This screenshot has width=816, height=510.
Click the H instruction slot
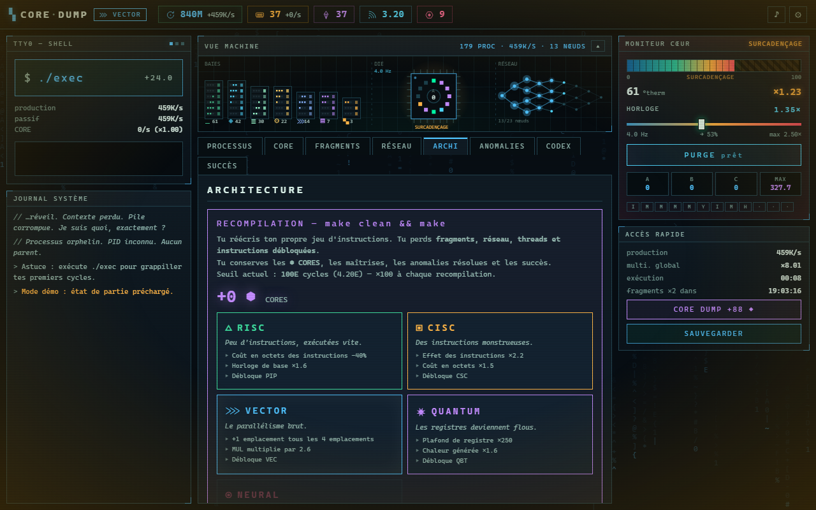(x=745, y=207)
